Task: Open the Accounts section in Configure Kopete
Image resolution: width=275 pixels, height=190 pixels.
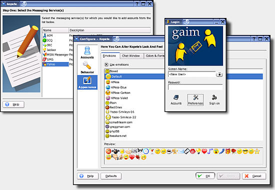Action: coord(87,52)
